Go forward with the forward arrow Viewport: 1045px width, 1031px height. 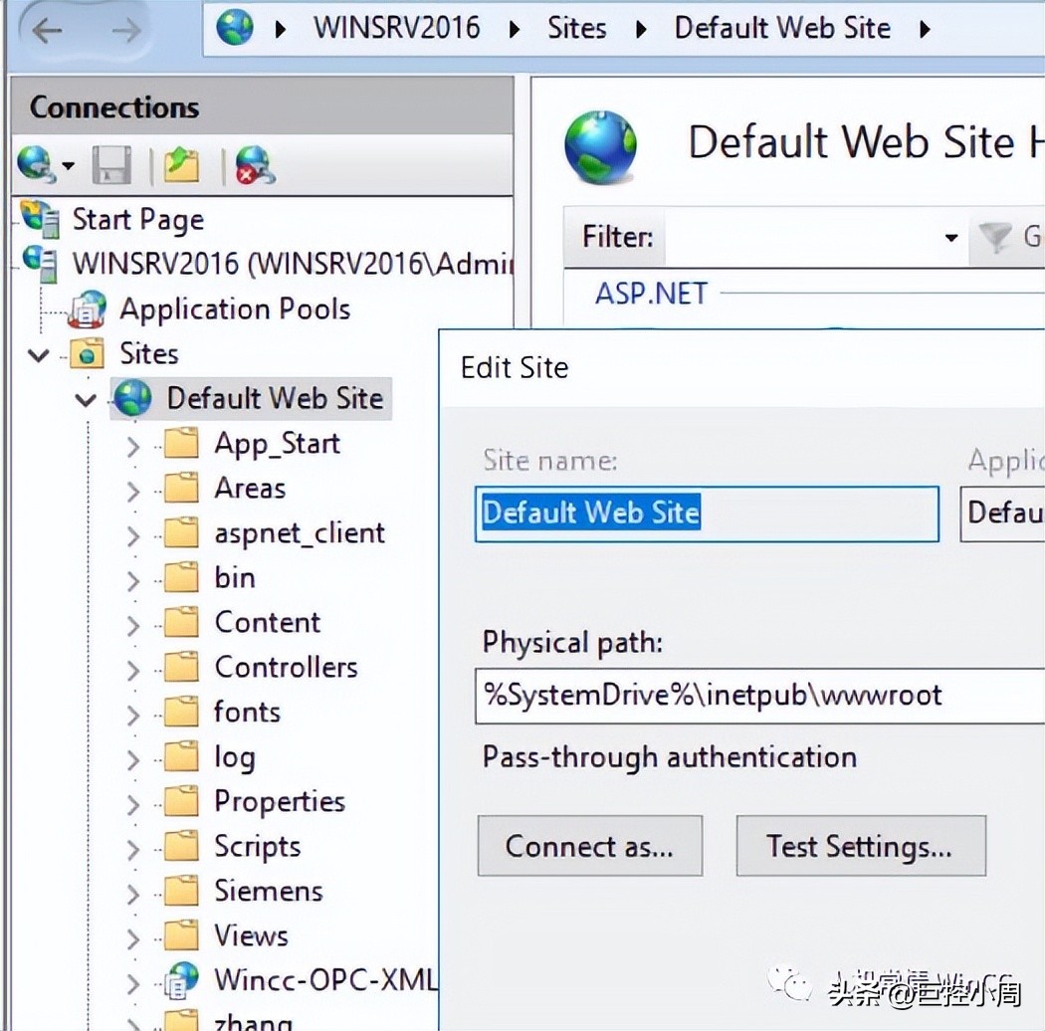click(126, 29)
